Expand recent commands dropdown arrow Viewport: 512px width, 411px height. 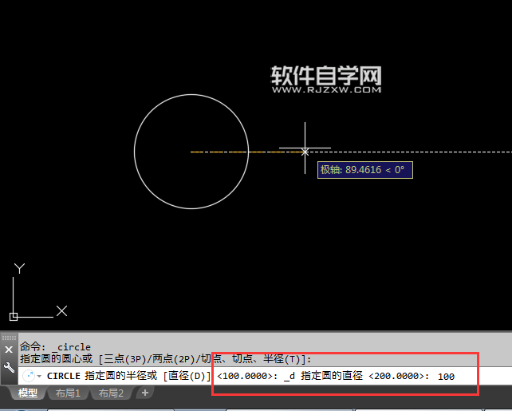pos(39,376)
